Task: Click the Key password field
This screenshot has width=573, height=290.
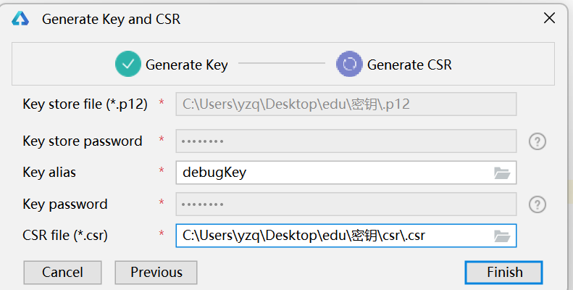Action: click(346, 204)
